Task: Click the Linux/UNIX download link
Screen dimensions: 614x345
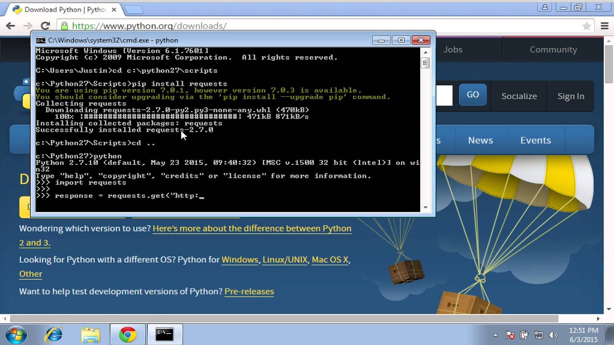Action: [x=285, y=260]
